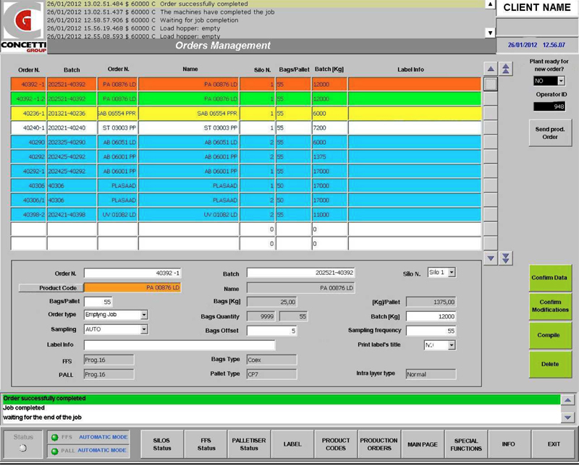Viewport: 579px width, 466px height.
Task: Click the orders table scrollbar thumb
Action: coord(491,84)
